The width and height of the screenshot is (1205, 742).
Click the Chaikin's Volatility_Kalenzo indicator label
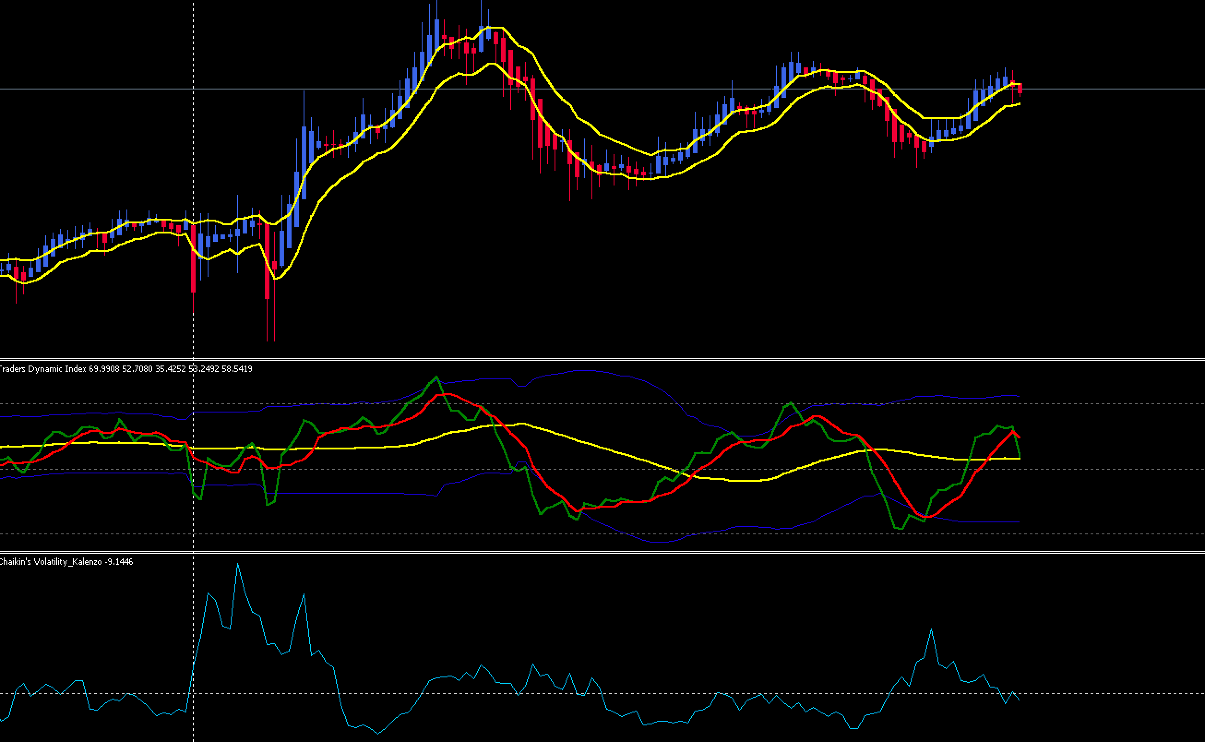coord(51,562)
